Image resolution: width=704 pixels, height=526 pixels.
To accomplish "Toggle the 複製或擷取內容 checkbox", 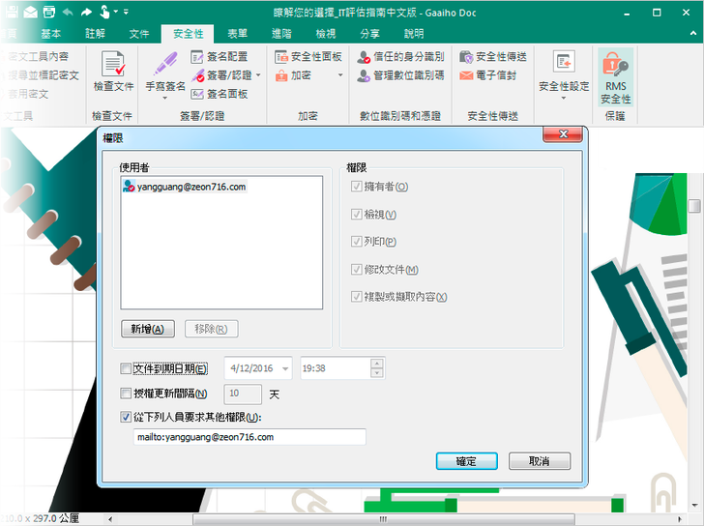I will [357, 297].
